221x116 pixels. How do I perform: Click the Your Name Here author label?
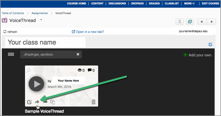pos(68,81)
